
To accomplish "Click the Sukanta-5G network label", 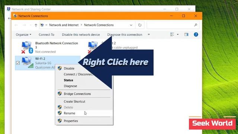I will pyautogui.click(x=43, y=63).
